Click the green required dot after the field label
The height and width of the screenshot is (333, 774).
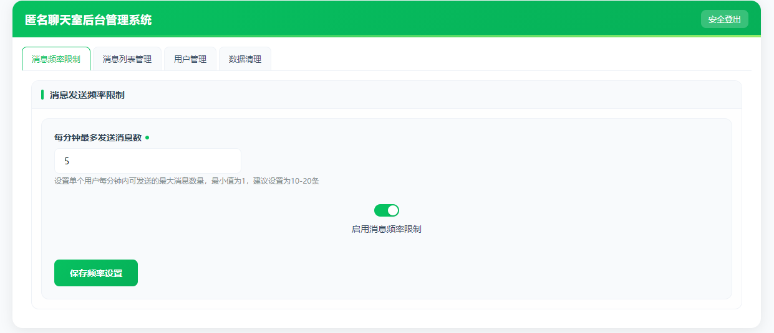pos(147,138)
